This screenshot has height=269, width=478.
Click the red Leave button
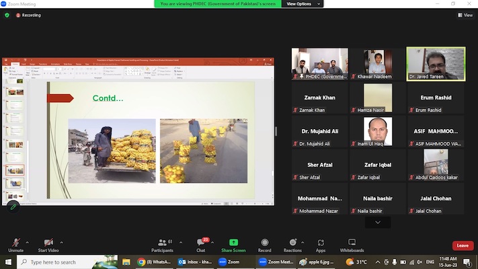coord(463,245)
